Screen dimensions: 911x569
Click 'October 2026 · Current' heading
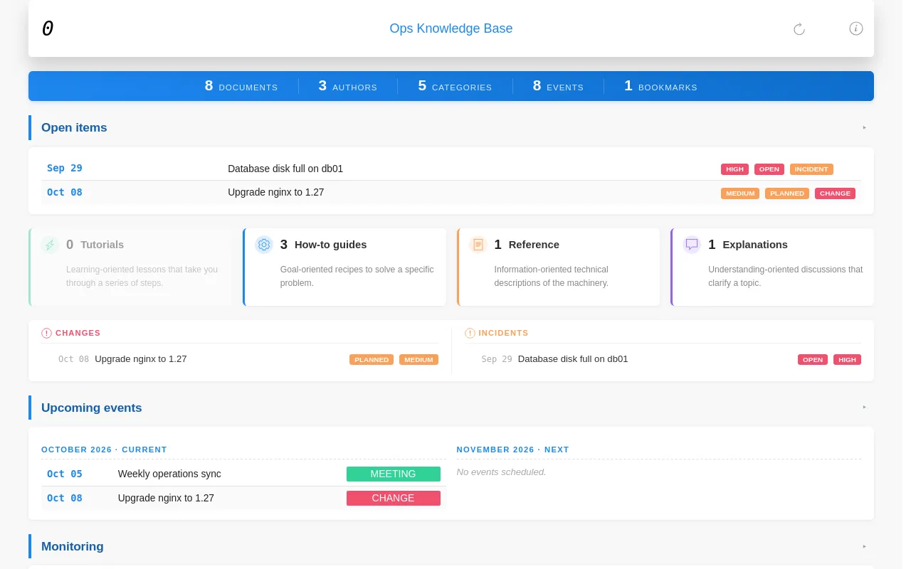coord(104,450)
